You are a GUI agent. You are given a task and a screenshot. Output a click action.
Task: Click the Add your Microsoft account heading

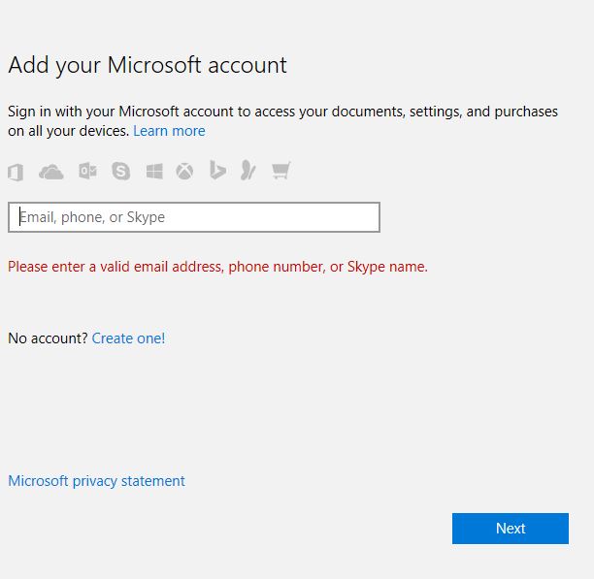coord(148,65)
